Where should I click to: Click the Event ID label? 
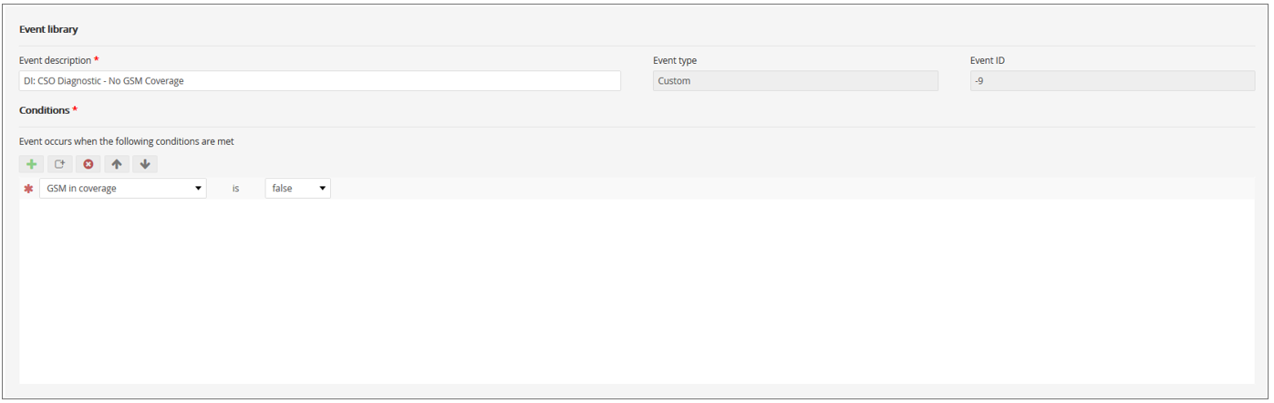point(988,60)
